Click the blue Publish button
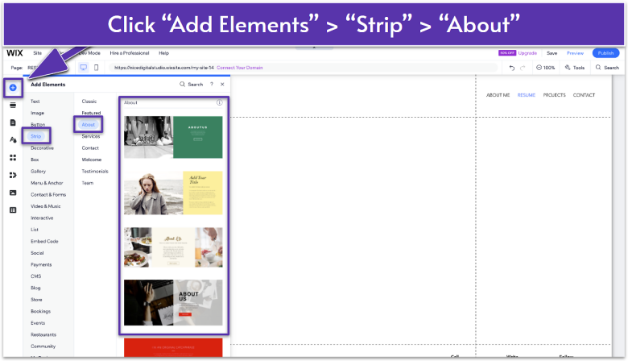628x361 pixels. point(605,53)
